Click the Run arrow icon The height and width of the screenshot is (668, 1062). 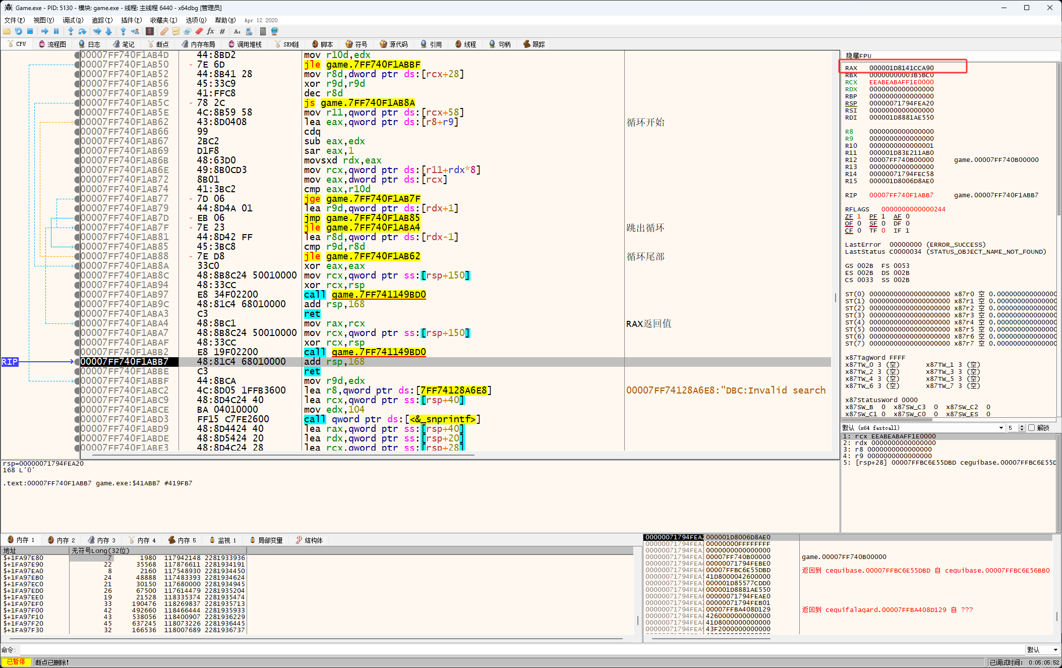coord(44,31)
